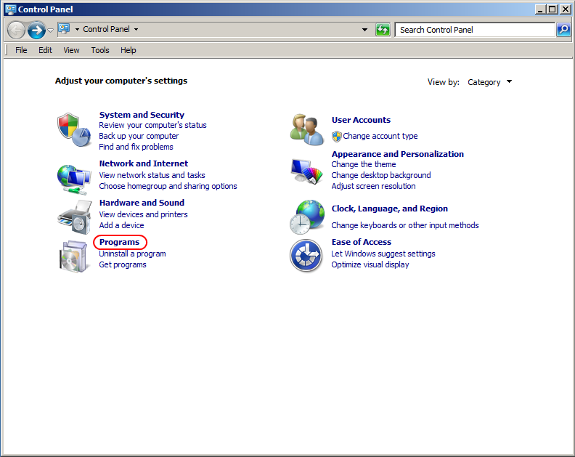Viewport: 575px width, 457px height.
Task: Minimize the Control Panel window
Action: 540,9
